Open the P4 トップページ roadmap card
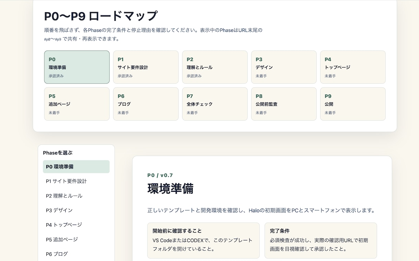The width and height of the screenshot is (419, 261). tap(353, 67)
